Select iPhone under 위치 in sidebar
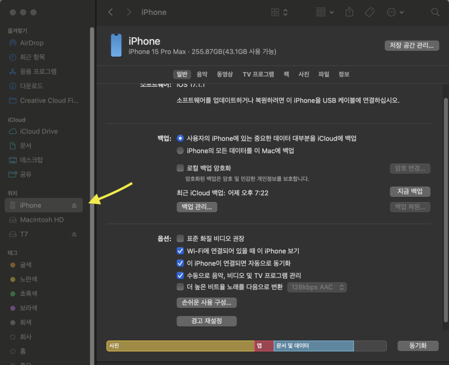This screenshot has height=365, width=449. pos(44,205)
